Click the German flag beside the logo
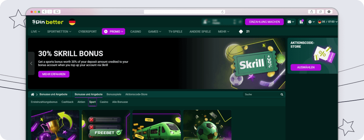The width and height of the screenshot is (364, 140). (72, 22)
